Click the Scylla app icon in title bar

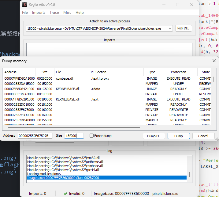pyautogui.click(x=25, y=5)
